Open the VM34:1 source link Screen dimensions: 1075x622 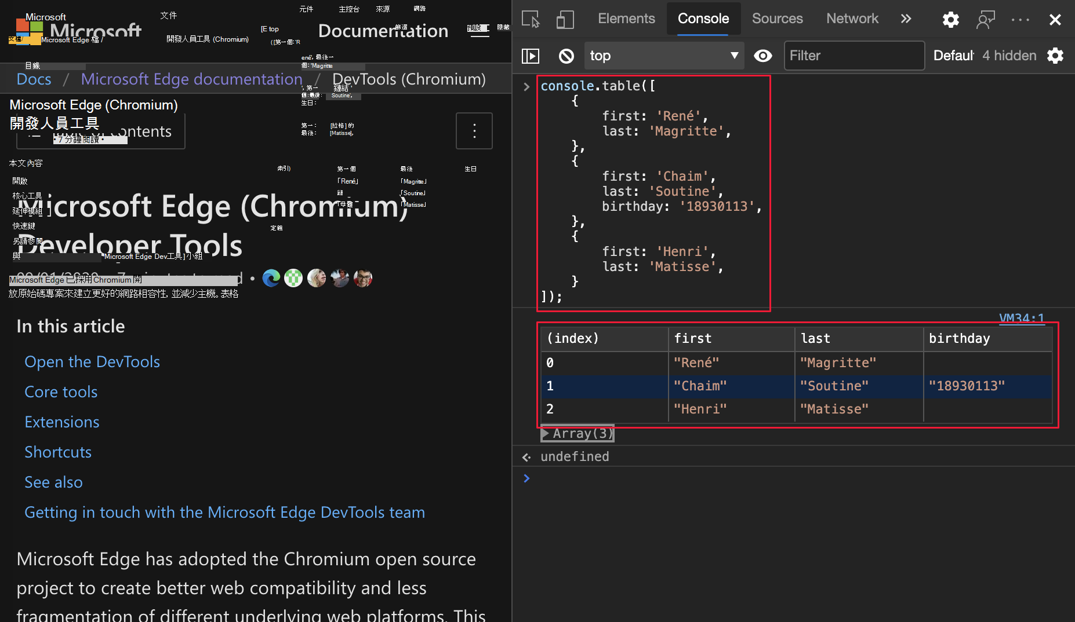tap(1022, 318)
